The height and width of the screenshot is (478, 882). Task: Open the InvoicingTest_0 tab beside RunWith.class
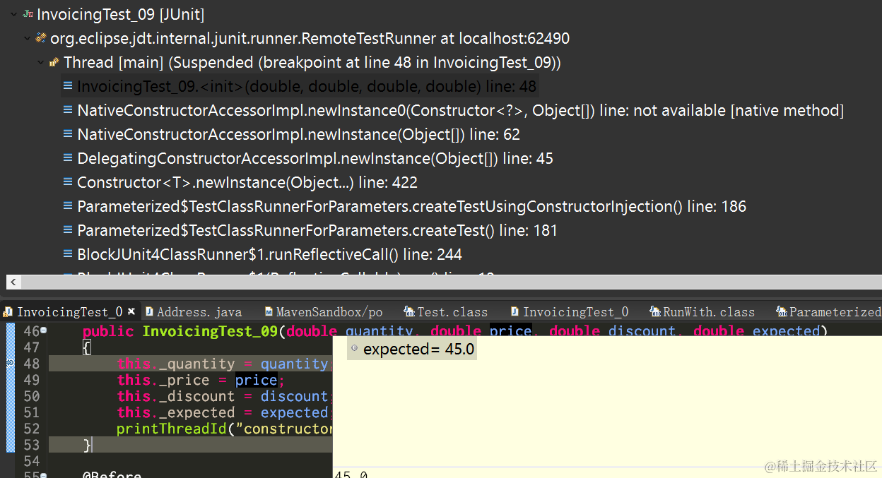click(570, 311)
